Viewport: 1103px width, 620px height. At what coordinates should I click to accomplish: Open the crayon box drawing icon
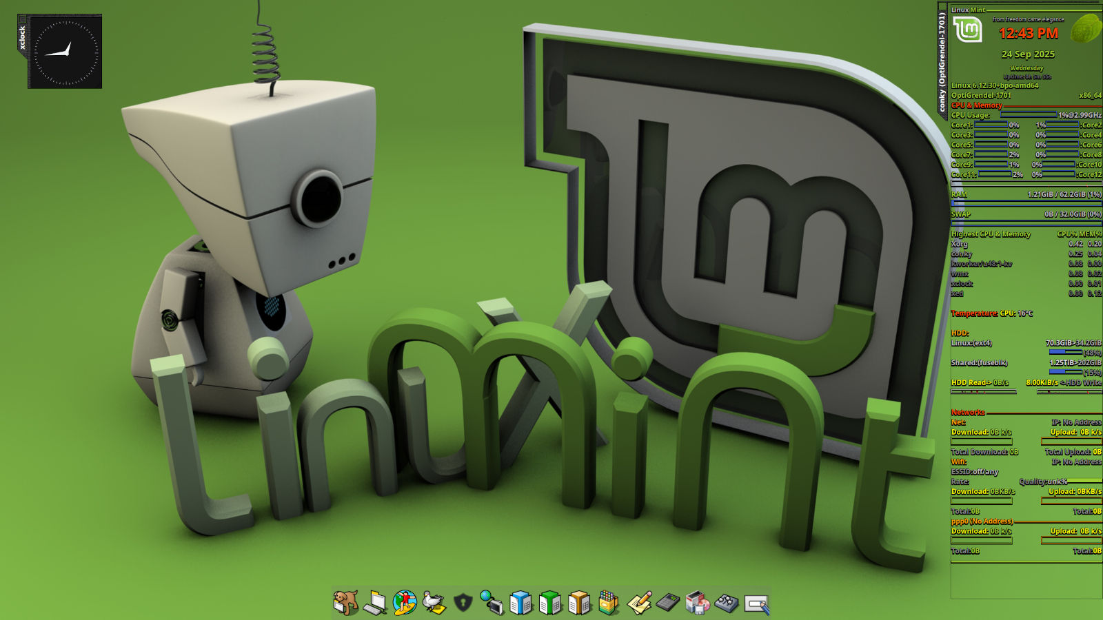pos(609,602)
